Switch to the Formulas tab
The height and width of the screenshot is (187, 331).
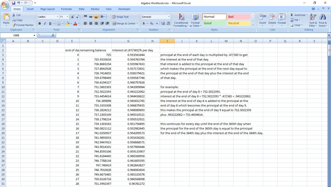pos(67,9)
